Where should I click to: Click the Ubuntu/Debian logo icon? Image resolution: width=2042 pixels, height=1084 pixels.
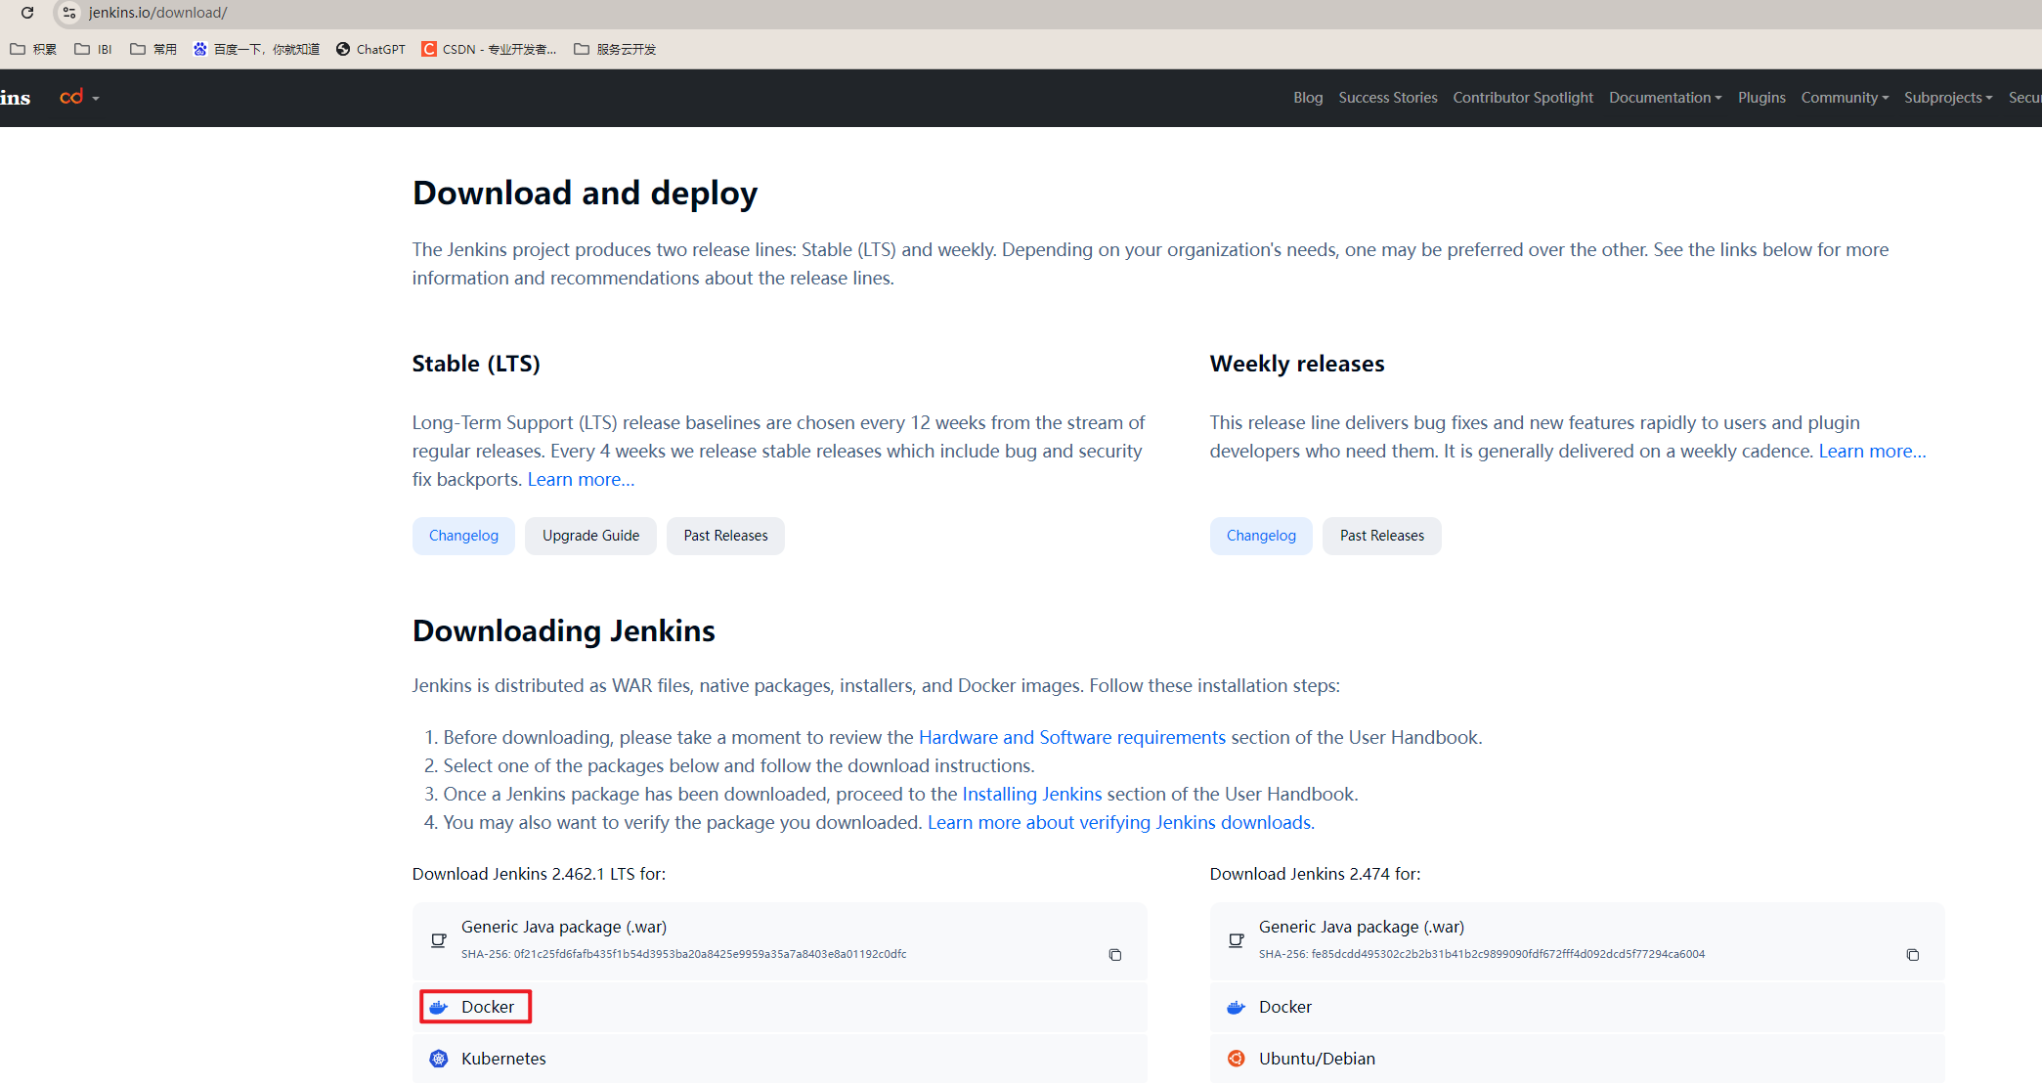coord(1237,1059)
